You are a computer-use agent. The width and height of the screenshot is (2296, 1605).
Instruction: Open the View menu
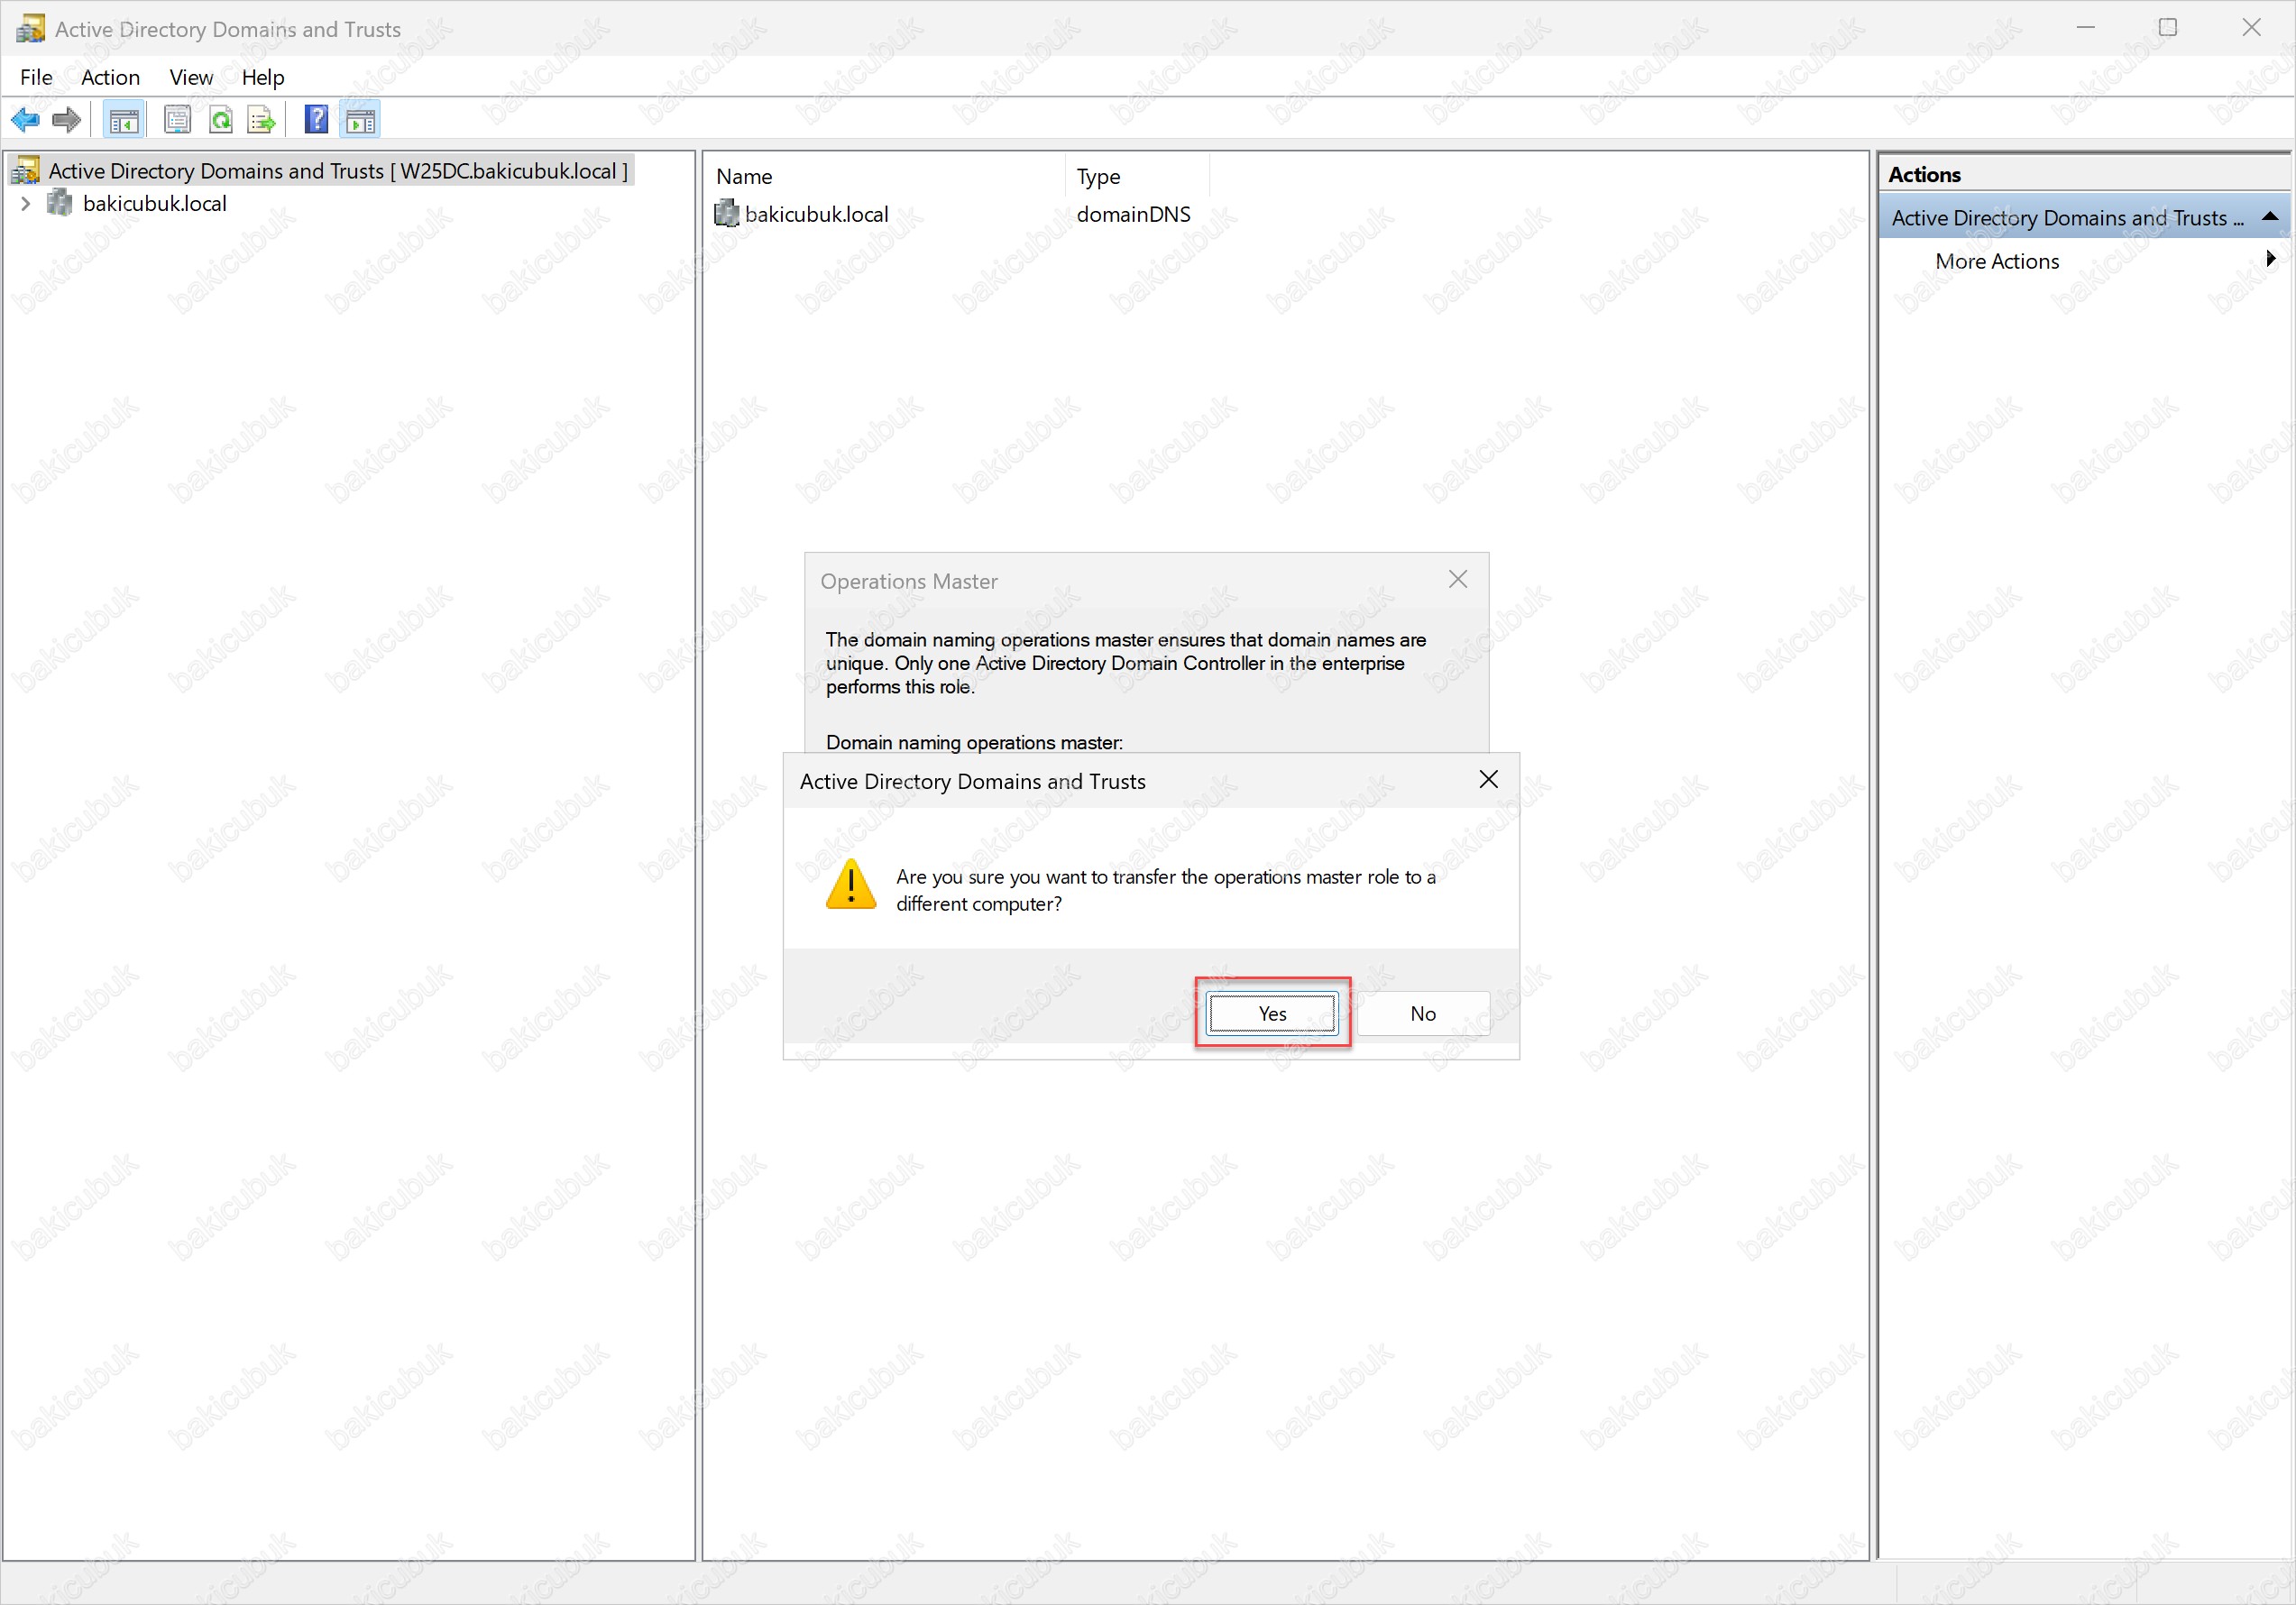click(x=191, y=77)
